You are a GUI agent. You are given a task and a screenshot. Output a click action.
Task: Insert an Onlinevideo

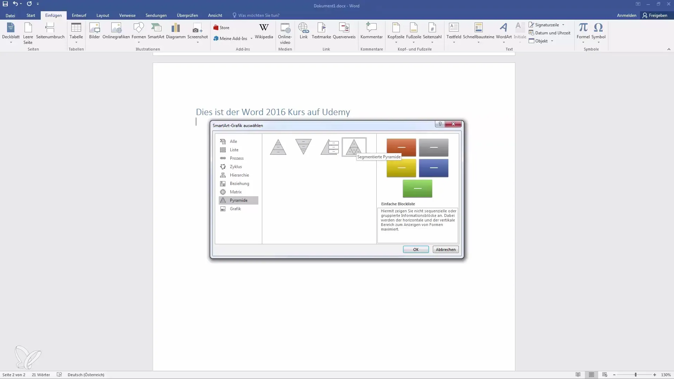pos(285,33)
